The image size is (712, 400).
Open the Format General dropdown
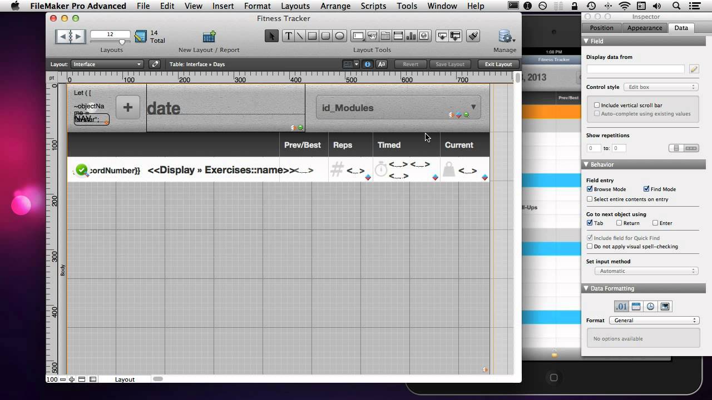click(x=654, y=321)
